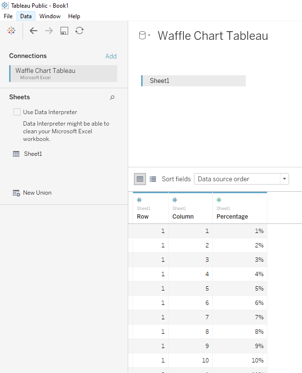
Task: Search sheets using magnifier icon
Action: (x=112, y=97)
